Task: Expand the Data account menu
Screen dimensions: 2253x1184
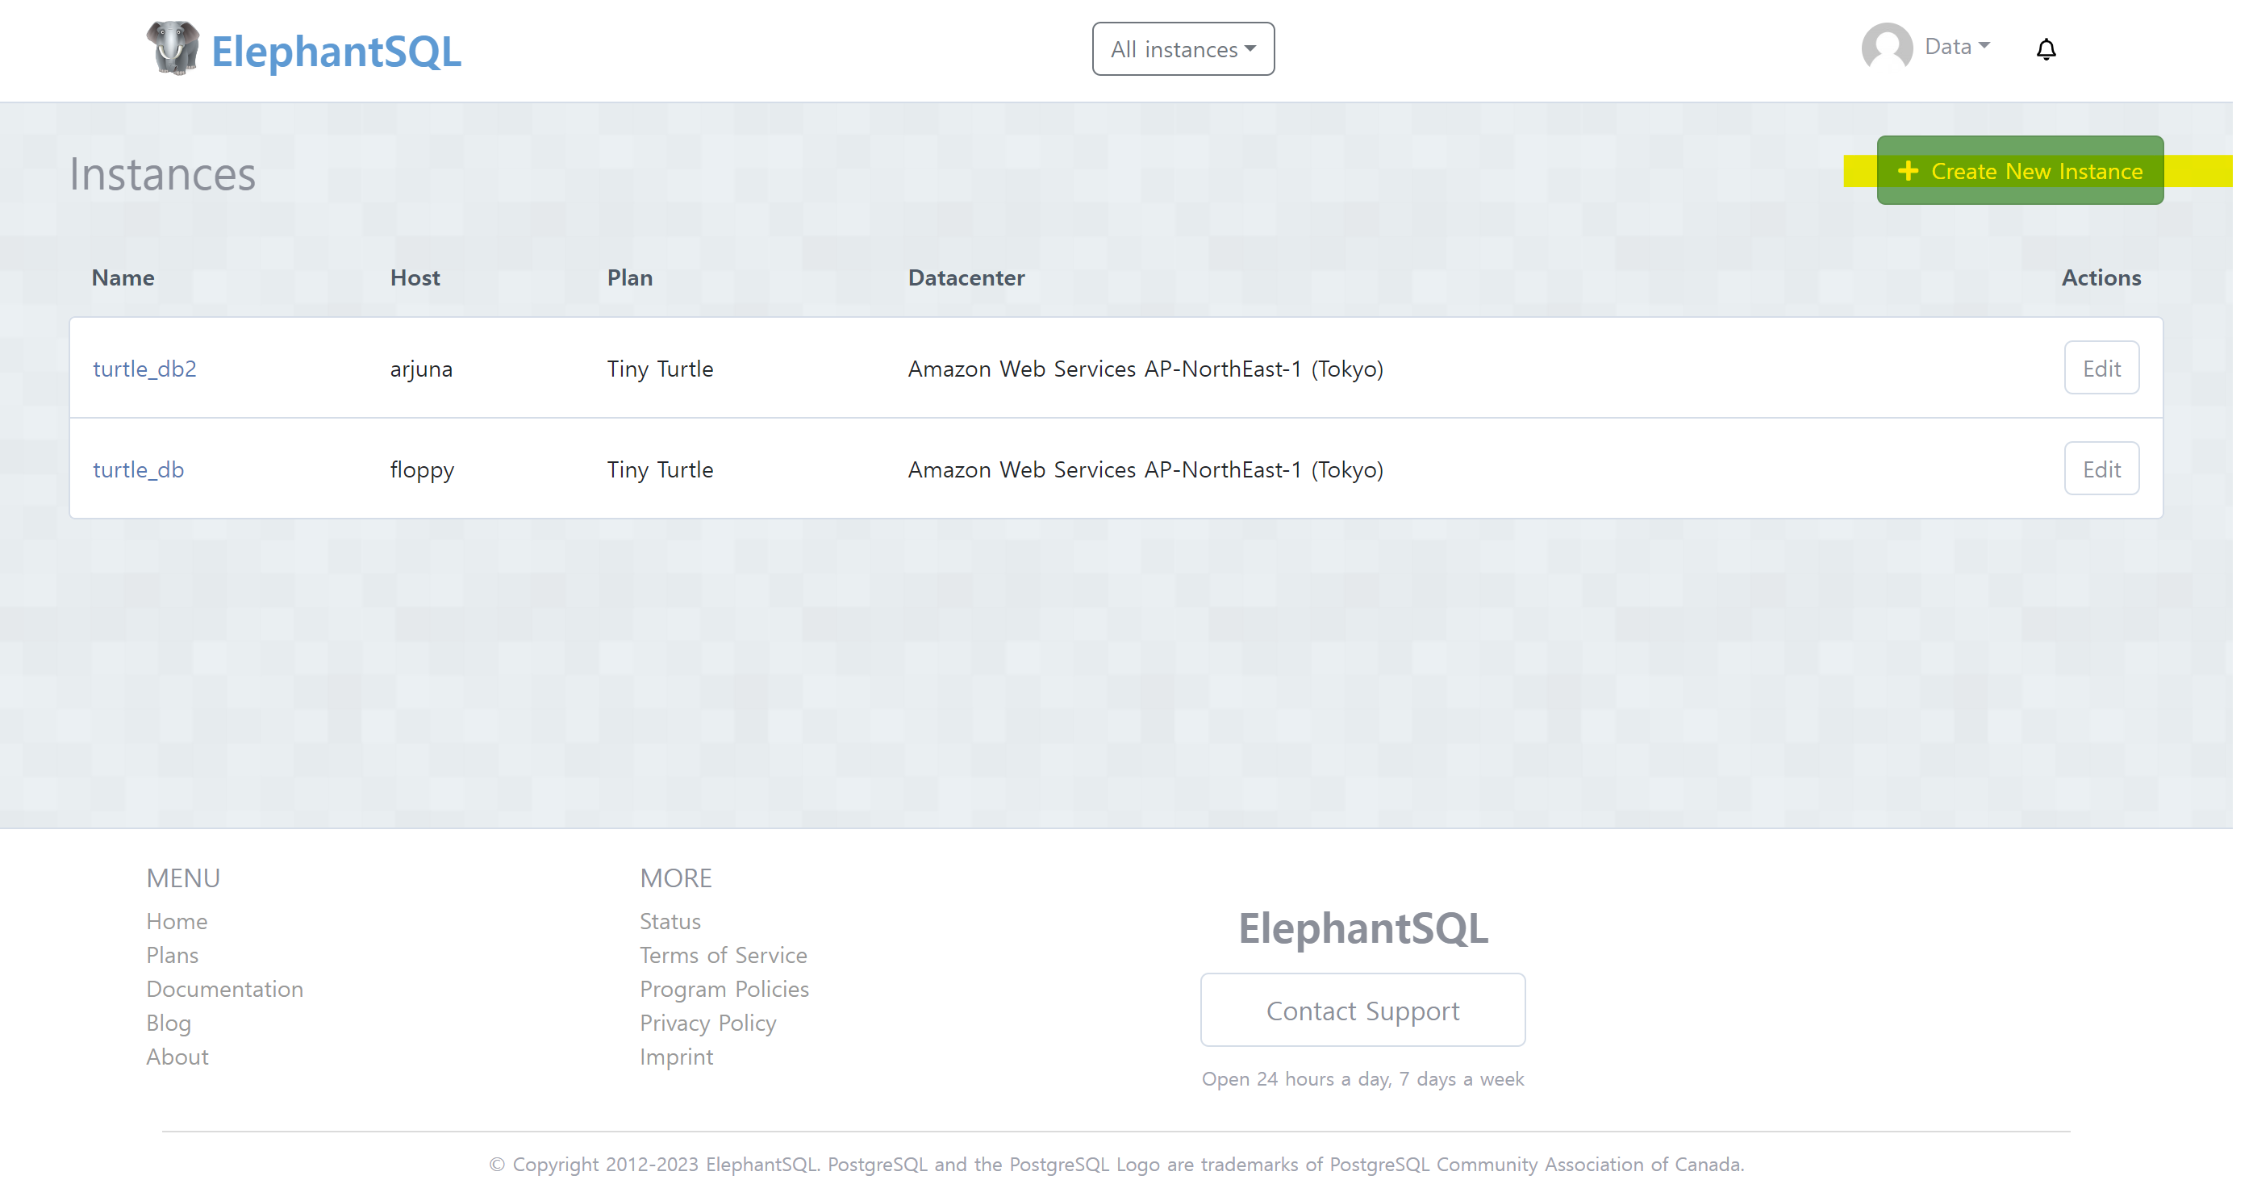Action: 1956,46
